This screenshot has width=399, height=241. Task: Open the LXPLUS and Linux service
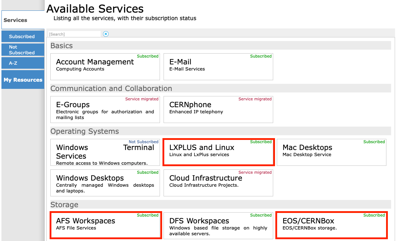coord(218,153)
